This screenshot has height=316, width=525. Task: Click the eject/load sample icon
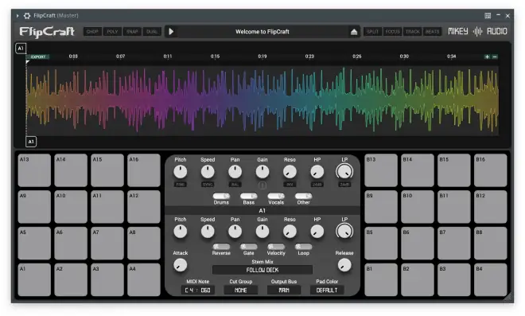pos(354,32)
